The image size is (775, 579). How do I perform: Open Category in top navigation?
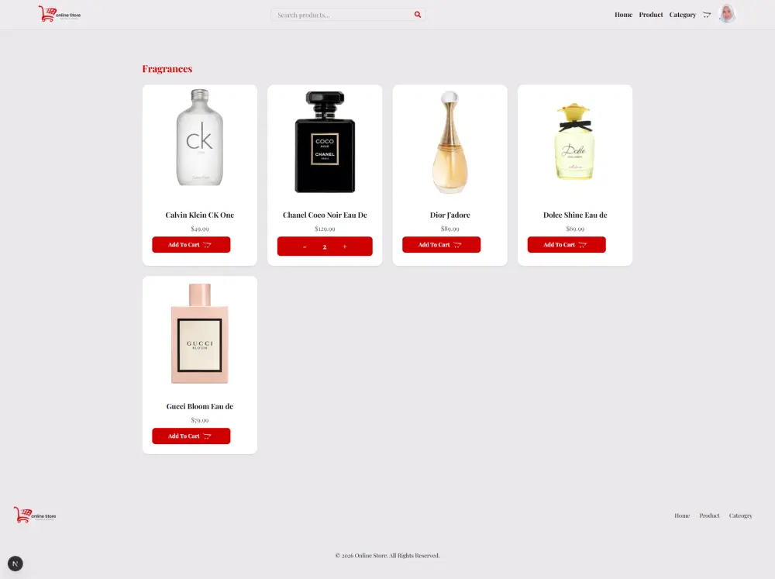pyautogui.click(x=683, y=15)
